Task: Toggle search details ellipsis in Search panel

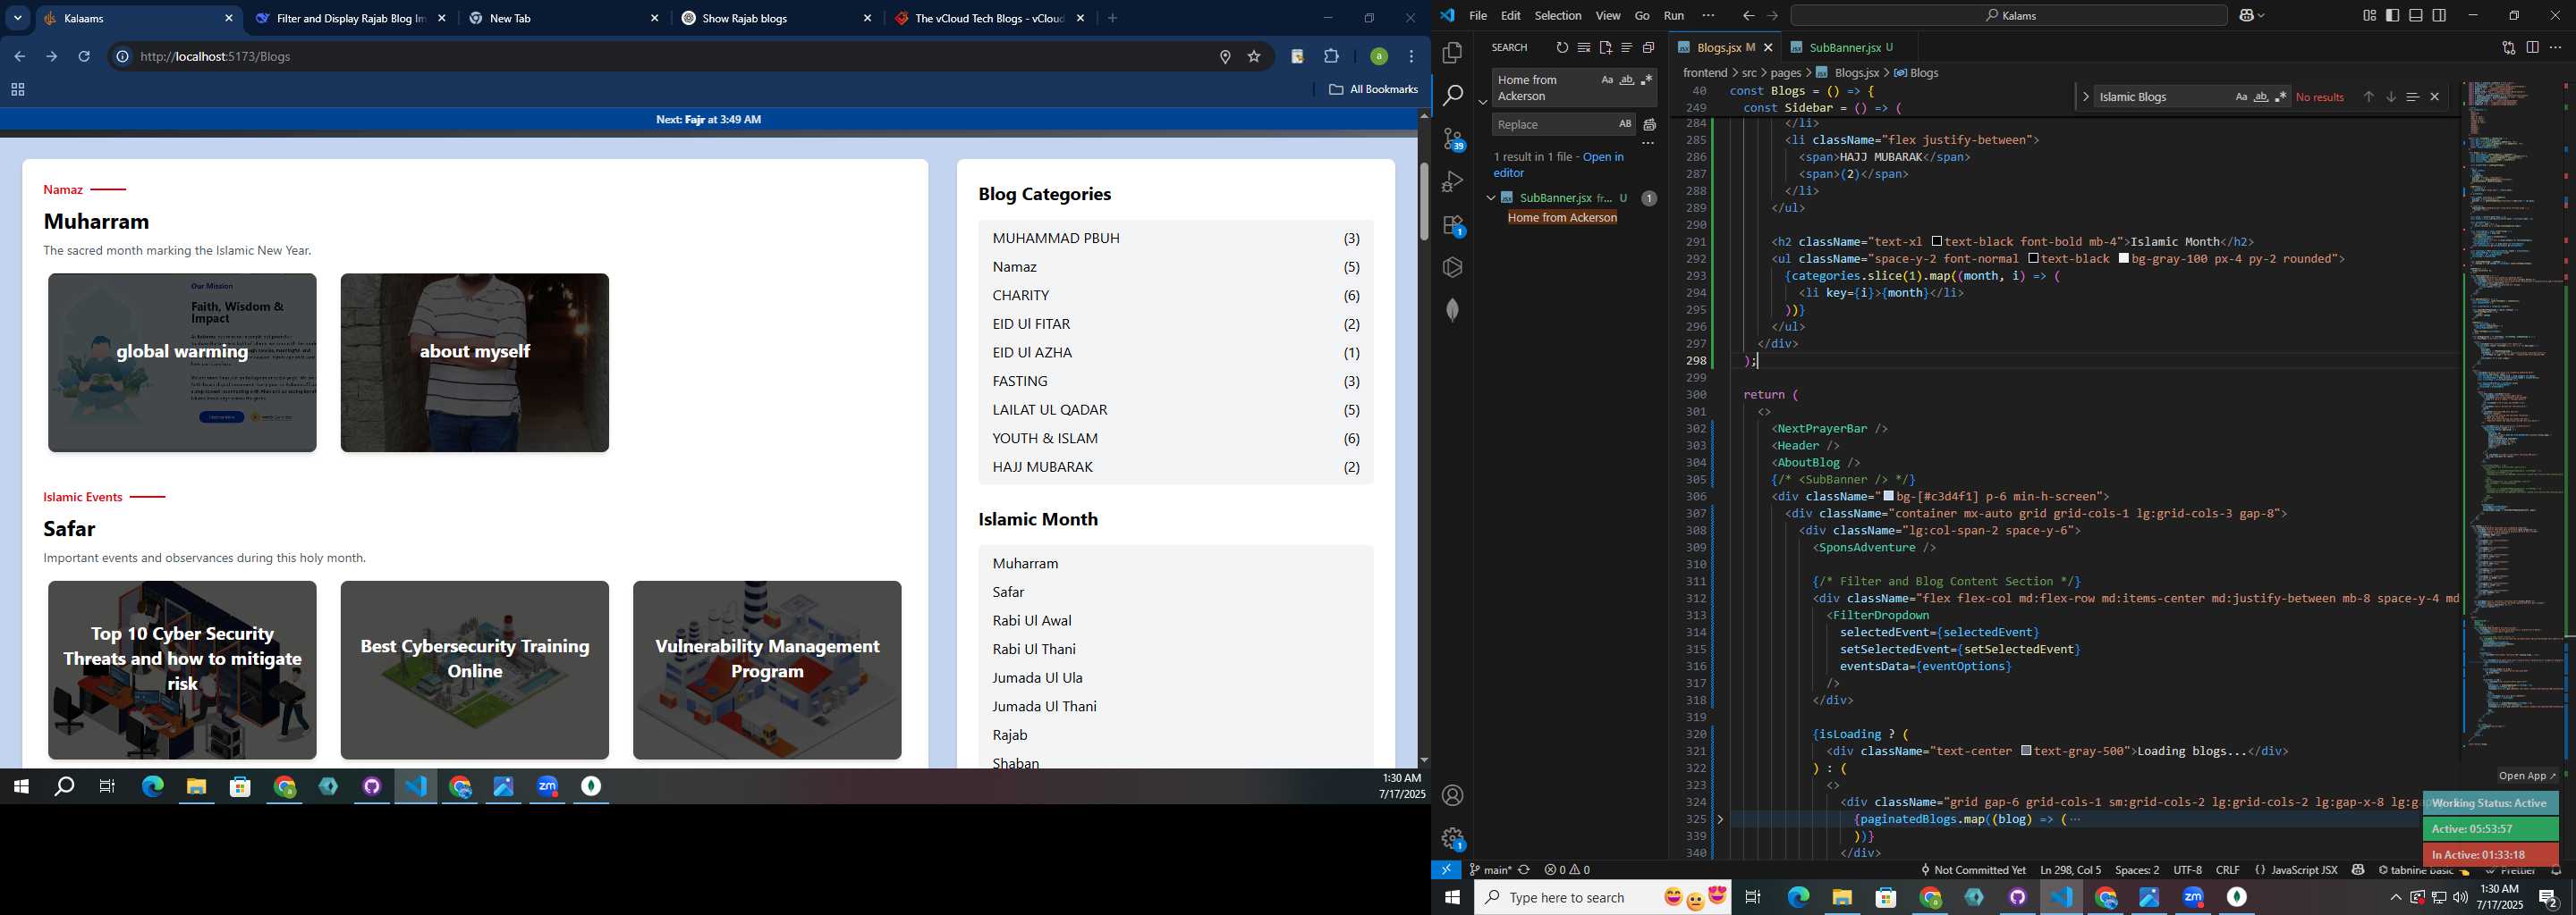Action: (x=1648, y=143)
